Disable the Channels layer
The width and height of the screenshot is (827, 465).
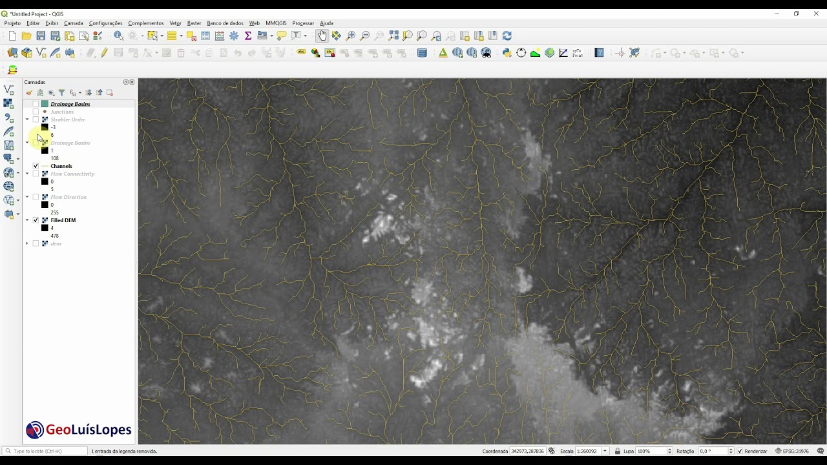(x=36, y=166)
